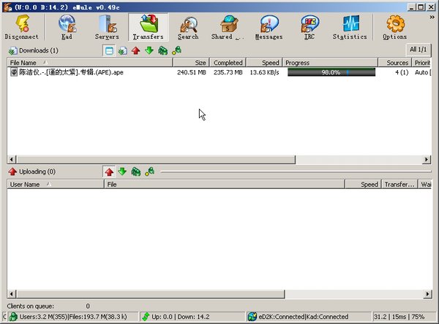This screenshot has height=324, width=439.
Task: Show known clients icon in lower toolbar
Action: click(x=149, y=171)
